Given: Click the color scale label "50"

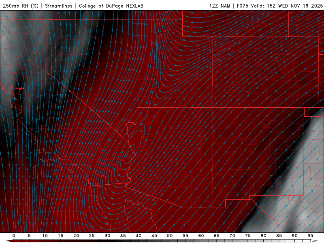Looking at the screenshot, I should point(170,236).
